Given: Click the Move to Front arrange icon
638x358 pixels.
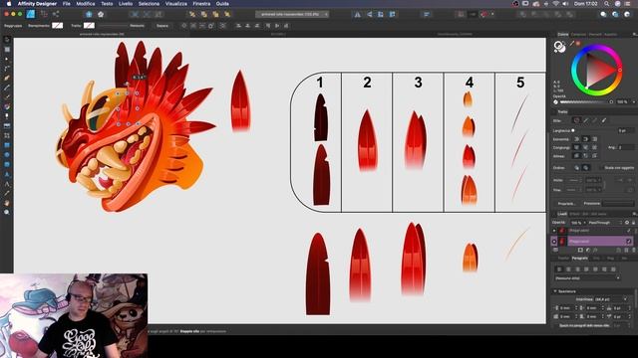Looking at the screenshot, I should pyautogui.click(x=227, y=14).
